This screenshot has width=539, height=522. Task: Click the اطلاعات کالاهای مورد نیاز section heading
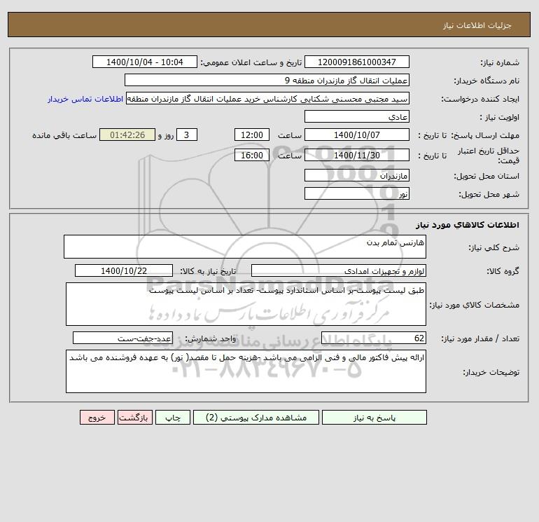point(468,225)
